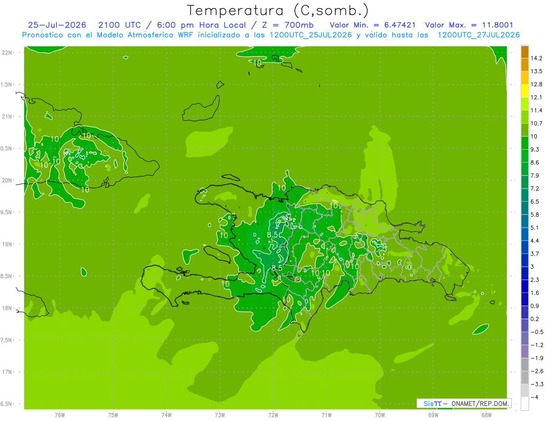
Task: Pick the teal swatch between 6.5 and 5.8
Action: [x=525, y=208]
